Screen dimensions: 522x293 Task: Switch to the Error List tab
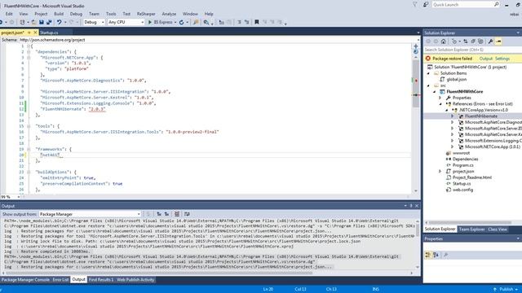click(60, 280)
